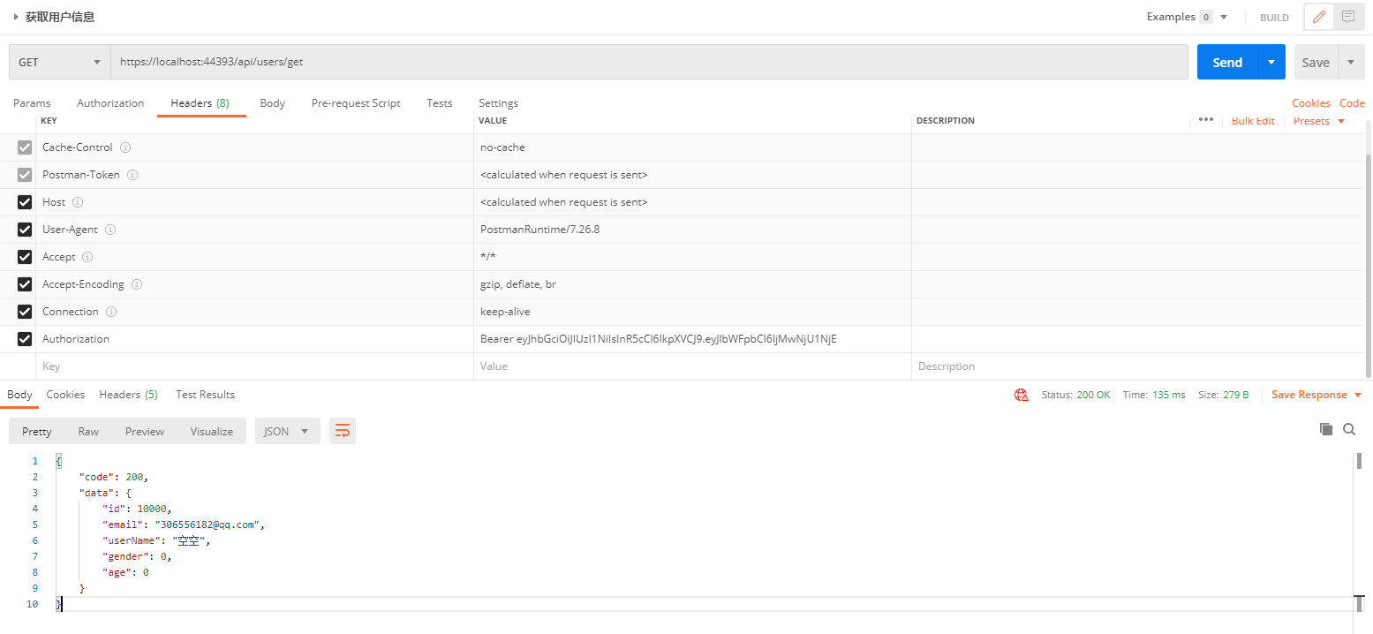Viewport: 1373px width, 634px height.
Task: Open the three-dots column options menu
Action: 1206,120
